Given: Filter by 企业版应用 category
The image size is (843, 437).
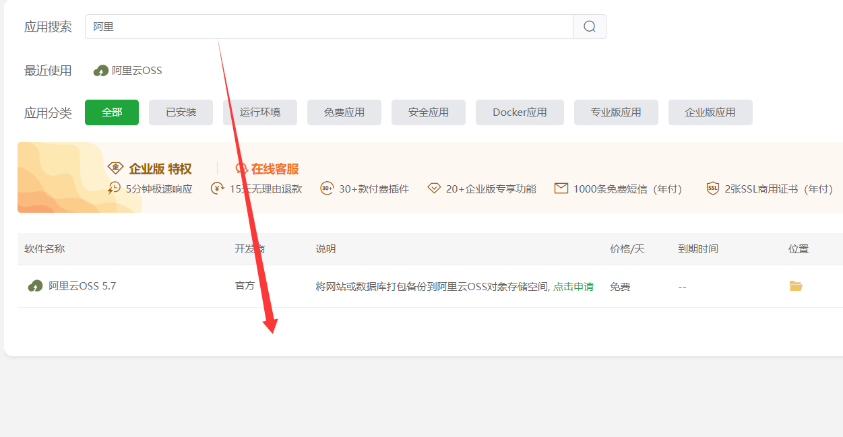Looking at the screenshot, I should click(x=710, y=112).
